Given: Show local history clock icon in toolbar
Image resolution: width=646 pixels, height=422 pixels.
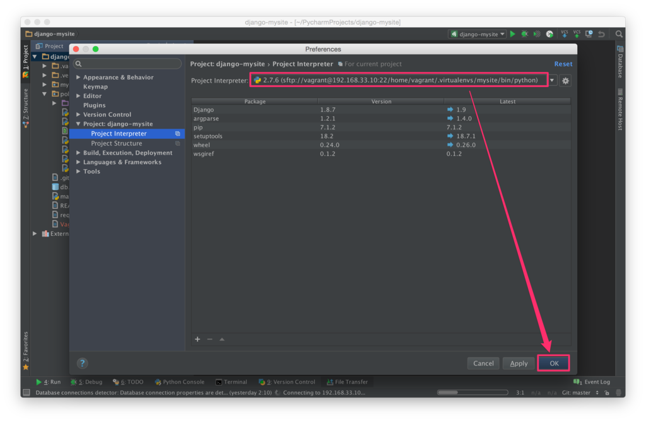Looking at the screenshot, I should 589,34.
